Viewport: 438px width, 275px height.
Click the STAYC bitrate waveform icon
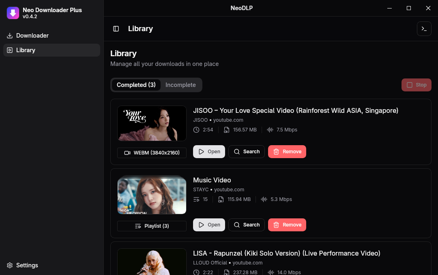tap(264, 199)
